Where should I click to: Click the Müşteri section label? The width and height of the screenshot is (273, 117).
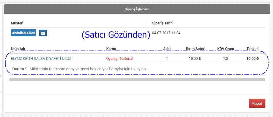point(17,23)
